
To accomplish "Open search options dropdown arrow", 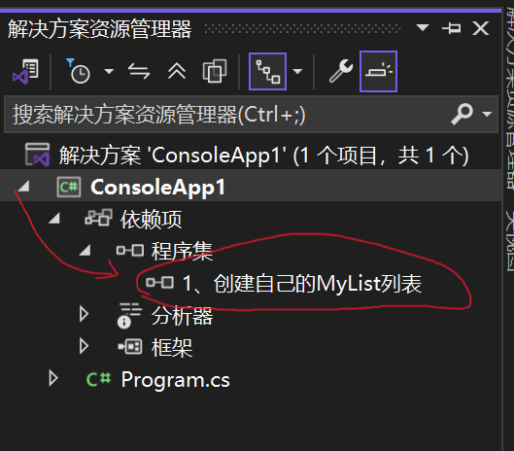I will point(487,114).
